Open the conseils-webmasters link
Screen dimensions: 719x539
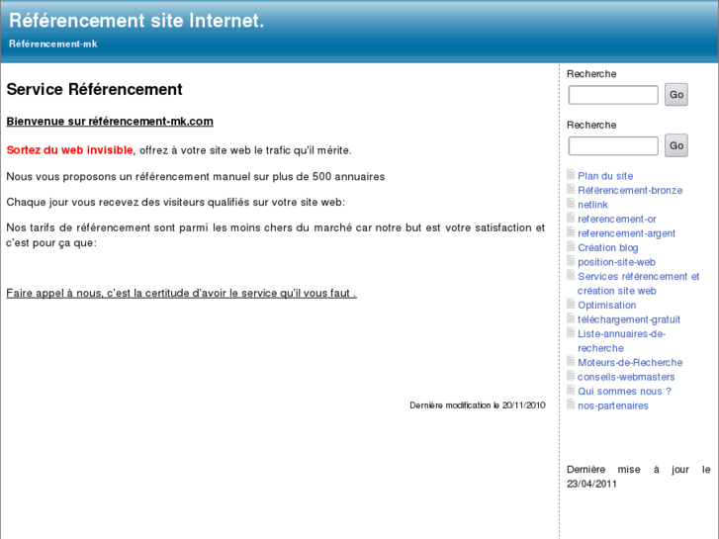(626, 377)
